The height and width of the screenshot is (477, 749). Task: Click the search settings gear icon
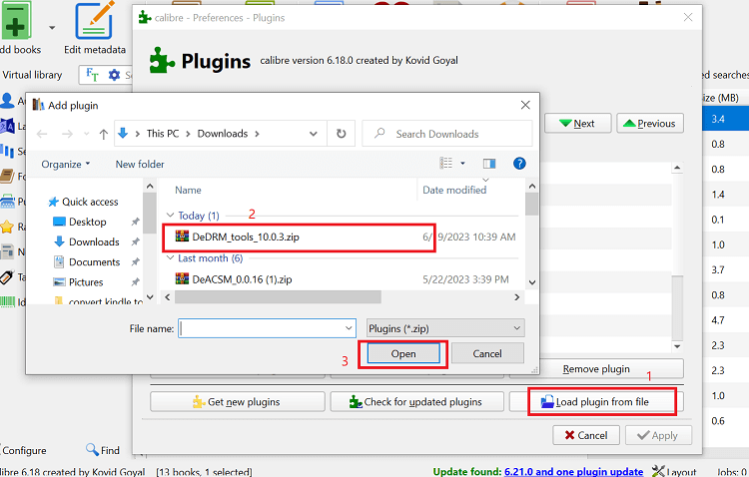[x=114, y=75]
